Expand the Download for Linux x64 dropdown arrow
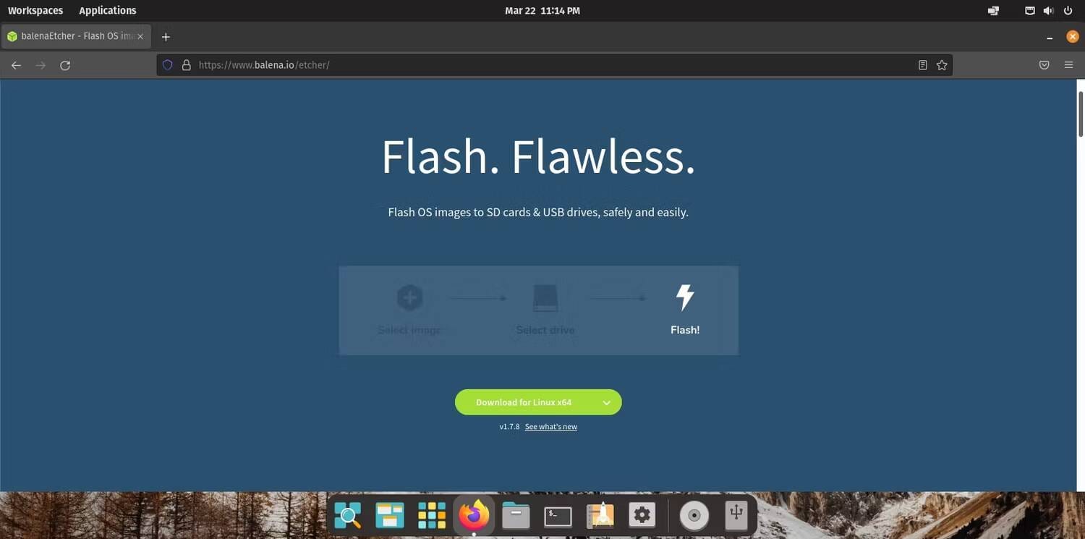Image resolution: width=1085 pixels, height=539 pixels. 606,402
